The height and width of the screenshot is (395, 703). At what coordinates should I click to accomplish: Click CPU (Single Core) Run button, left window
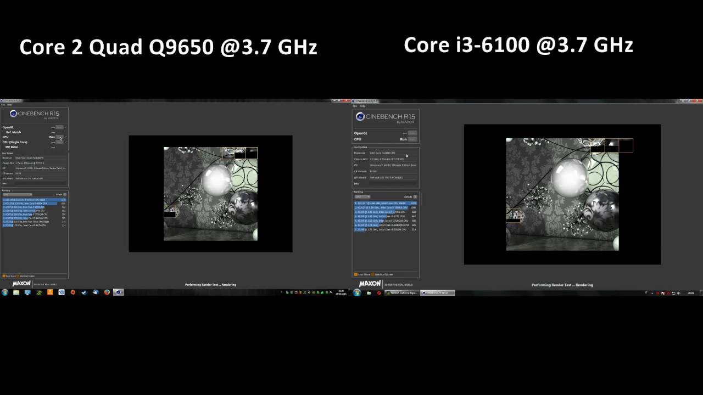(x=59, y=142)
